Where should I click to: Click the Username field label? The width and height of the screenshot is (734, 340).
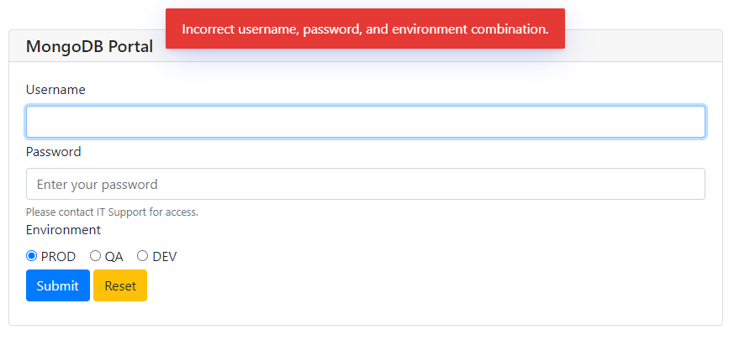(x=55, y=90)
